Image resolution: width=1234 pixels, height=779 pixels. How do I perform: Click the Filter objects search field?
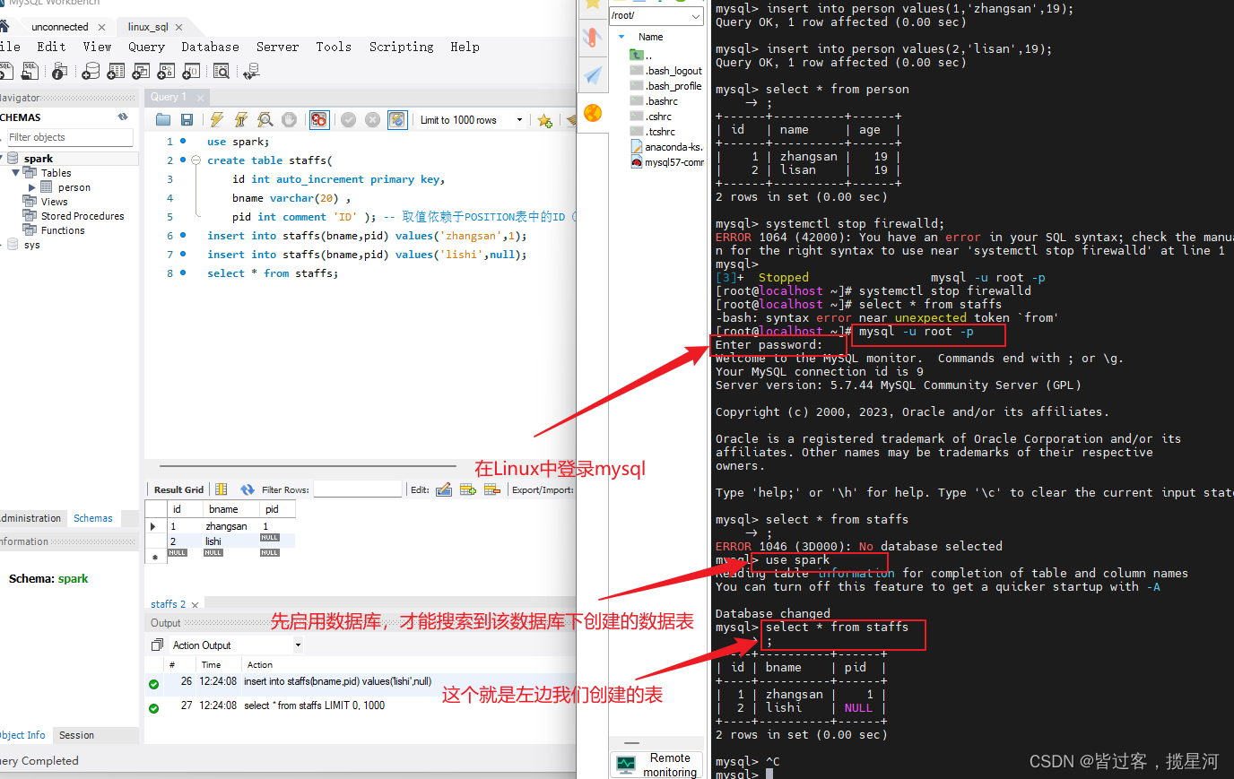68,137
